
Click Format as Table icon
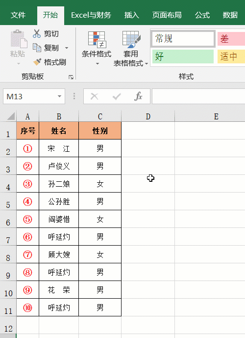point(131,39)
